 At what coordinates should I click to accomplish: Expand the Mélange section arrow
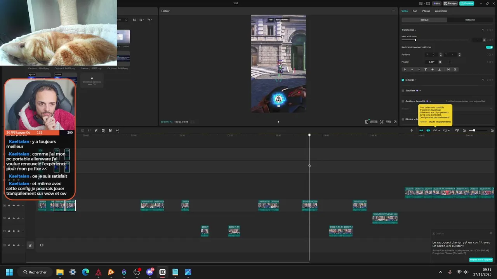pos(415,80)
